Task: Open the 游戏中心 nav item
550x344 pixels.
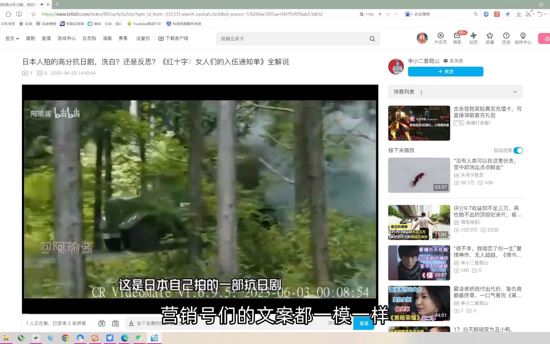Action: (66, 38)
